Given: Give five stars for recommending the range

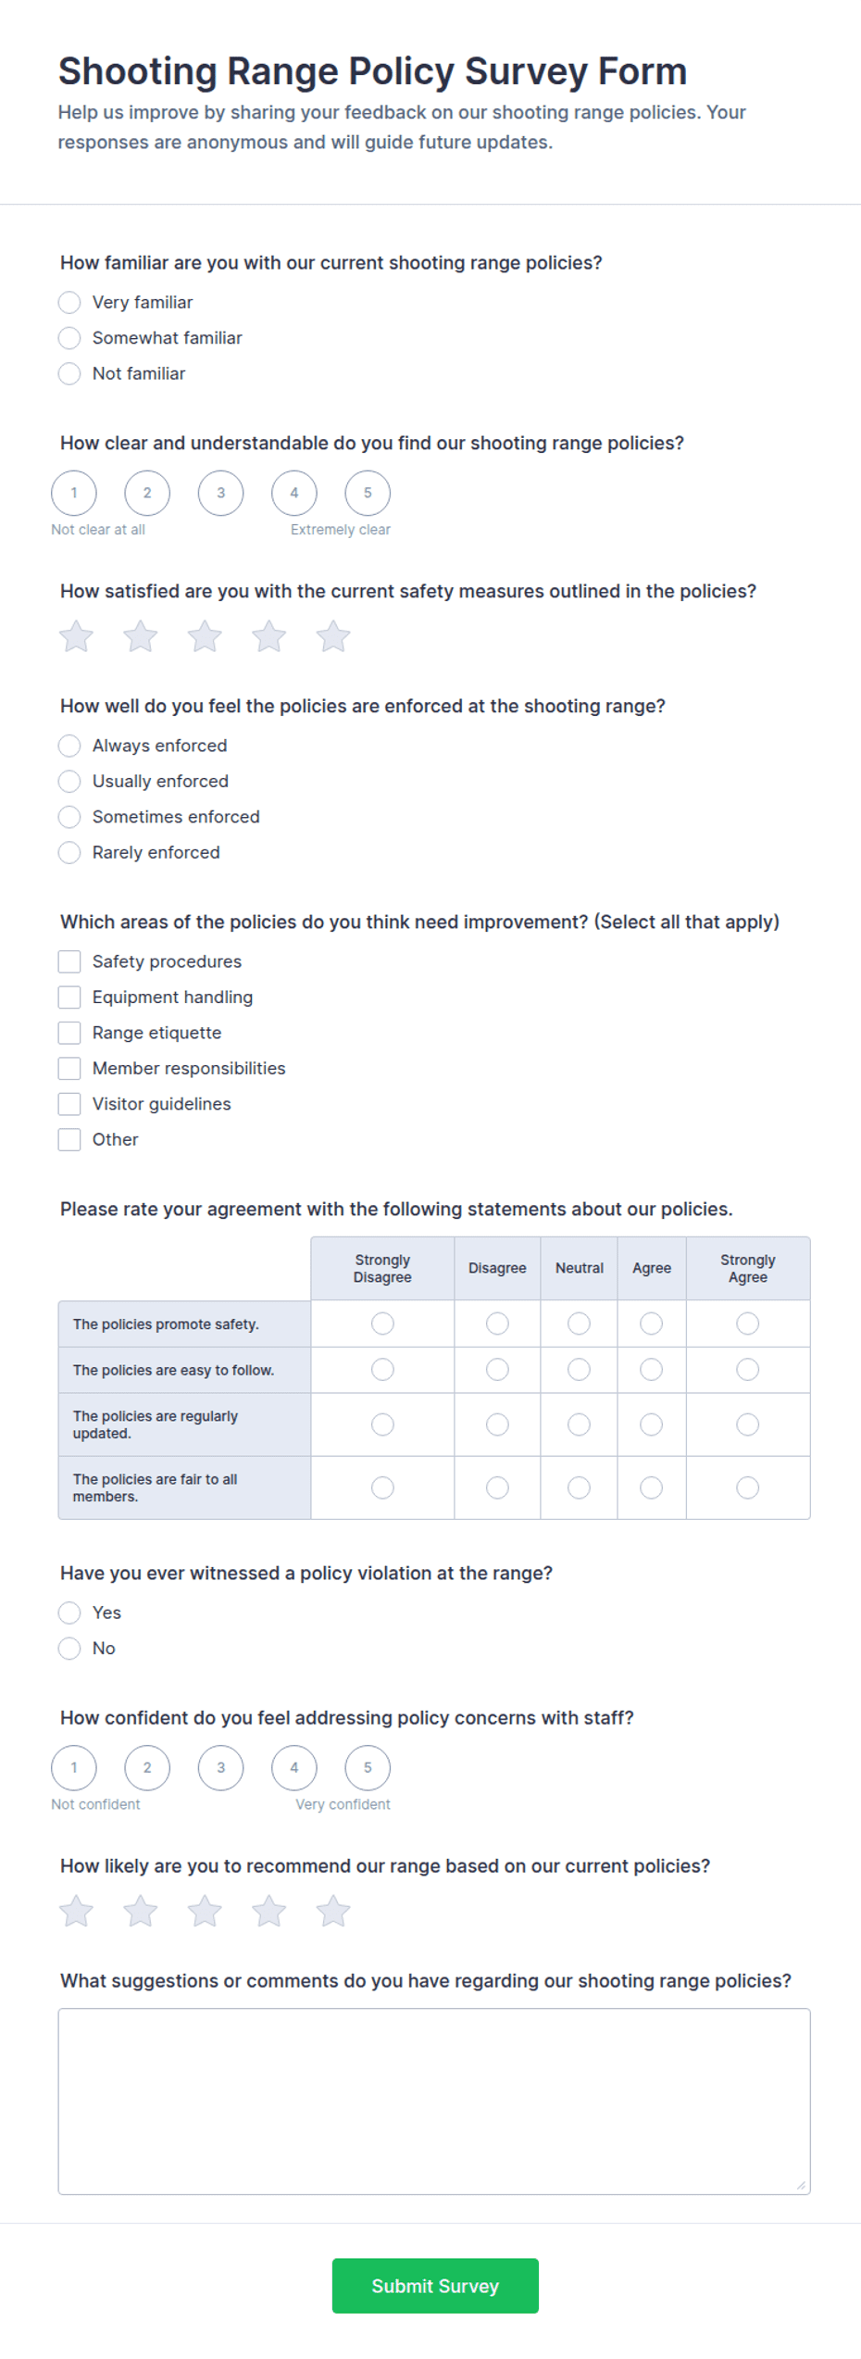Looking at the screenshot, I should tap(333, 1911).
